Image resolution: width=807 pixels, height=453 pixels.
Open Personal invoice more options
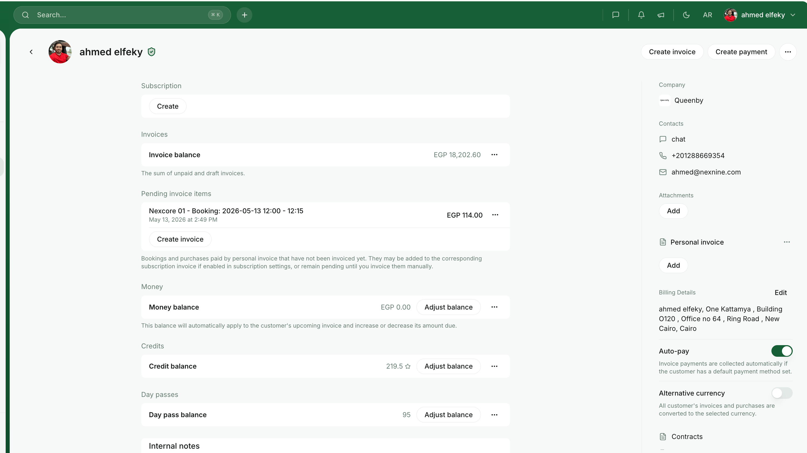pyautogui.click(x=787, y=242)
